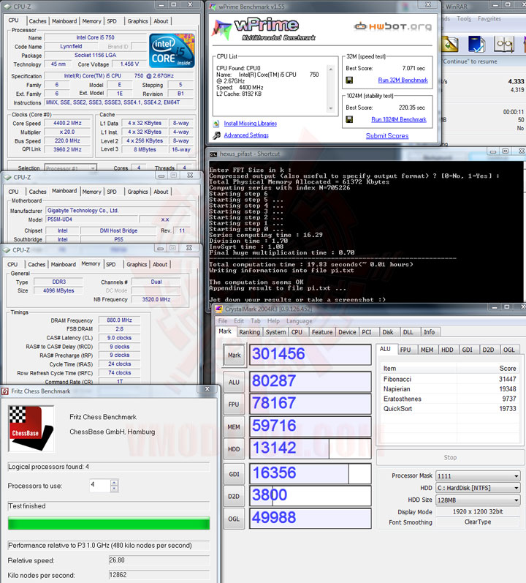Click the wrench icon beside Advanced Settings
The image size is (526, 583).
click(x=216, y=135)
